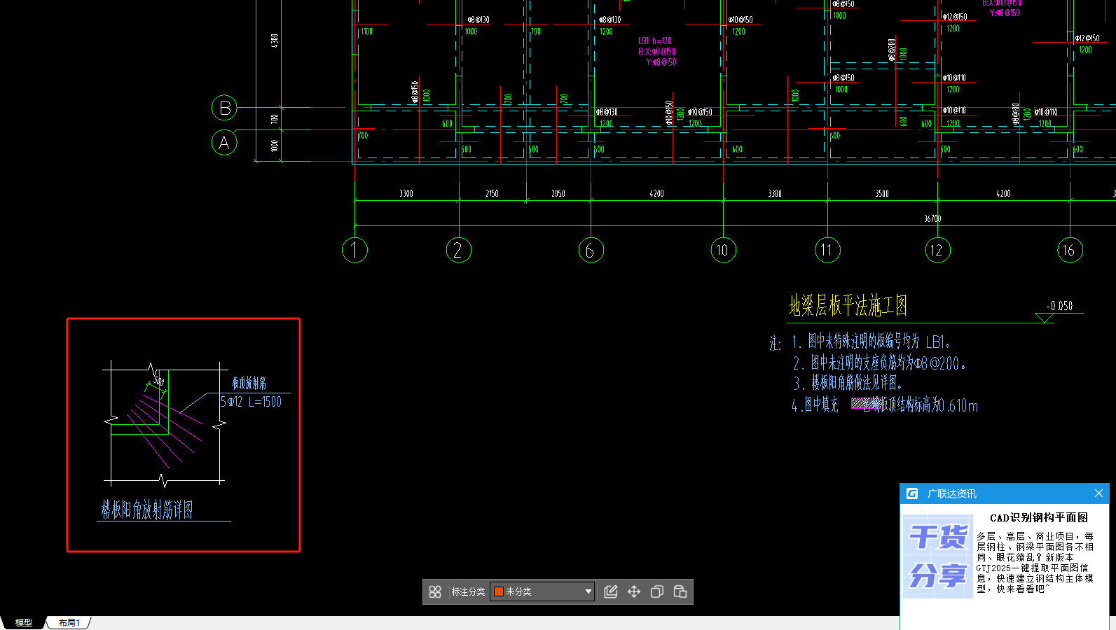Click the -0.050 elevation mark
Viewport: 1116px width, 630px height.
pyautogui.click(x=1059, y=306)
